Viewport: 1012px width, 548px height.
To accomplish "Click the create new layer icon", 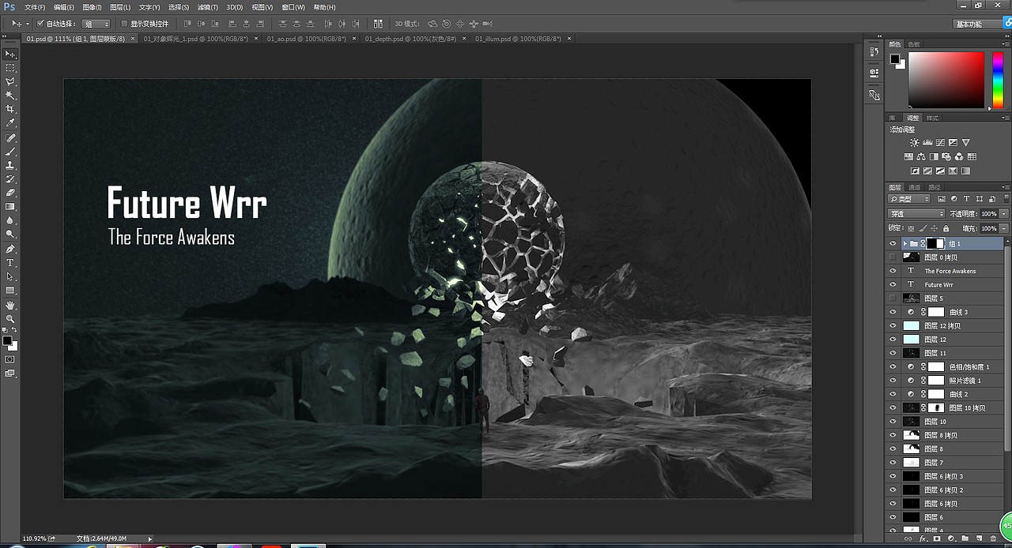I will coord(979,538).
